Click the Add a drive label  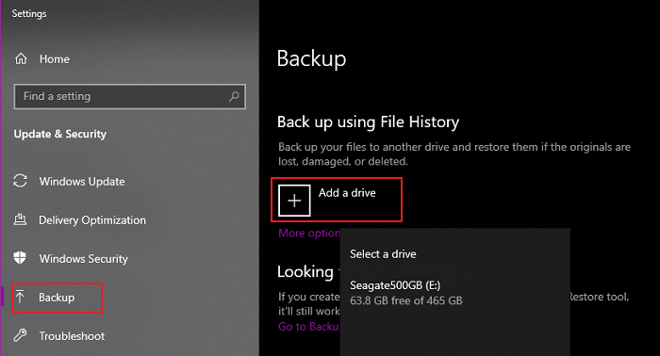pyautogui.click(x=347, y=193)
